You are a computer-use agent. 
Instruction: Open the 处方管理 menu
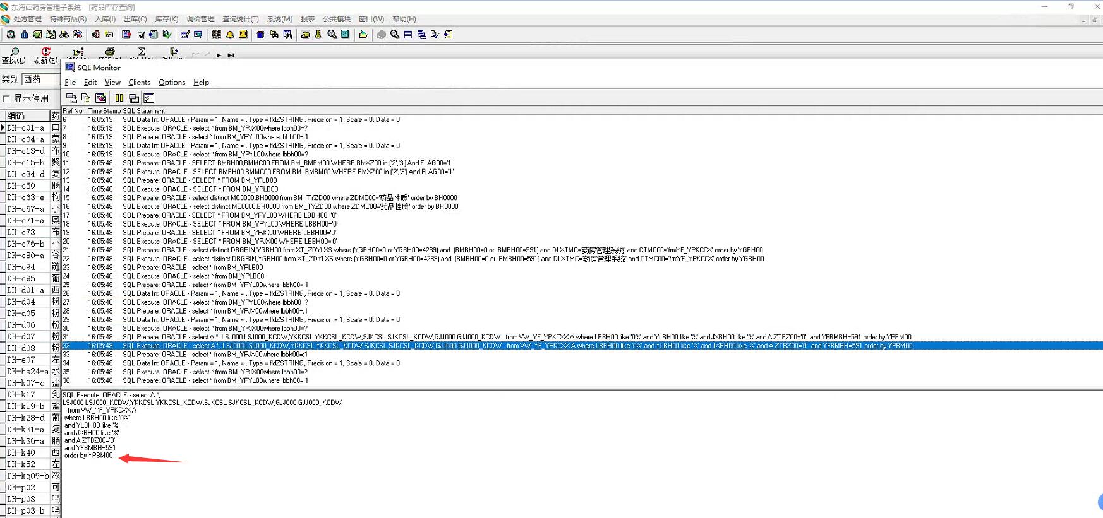(x=28, y=19)
